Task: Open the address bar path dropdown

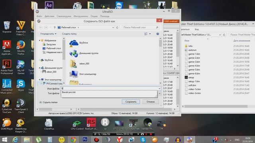Action: (x=113, y=27)
